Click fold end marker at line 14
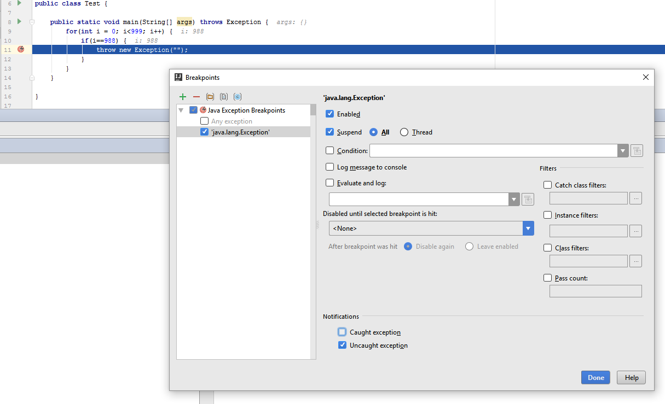This screenshot has width=665, height=404. (x=32, y=78)
